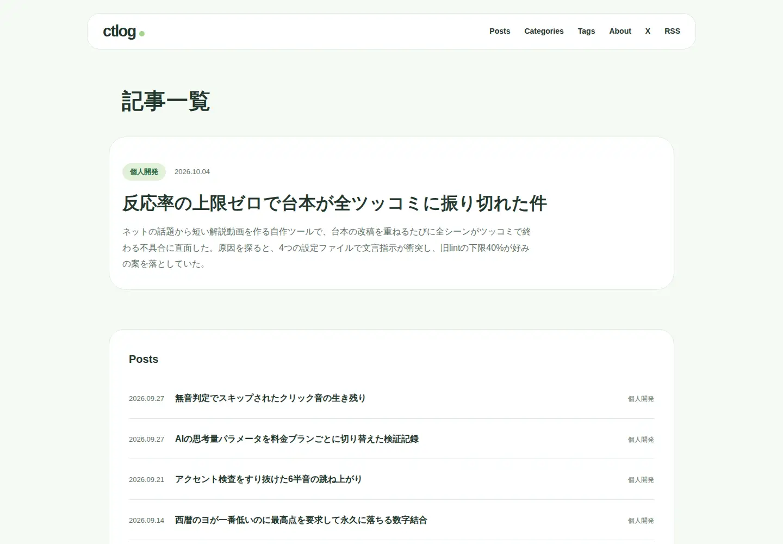Click the date 2026.09.21
The height and width of the screenshot is (544, 783).
coord(146,480)
